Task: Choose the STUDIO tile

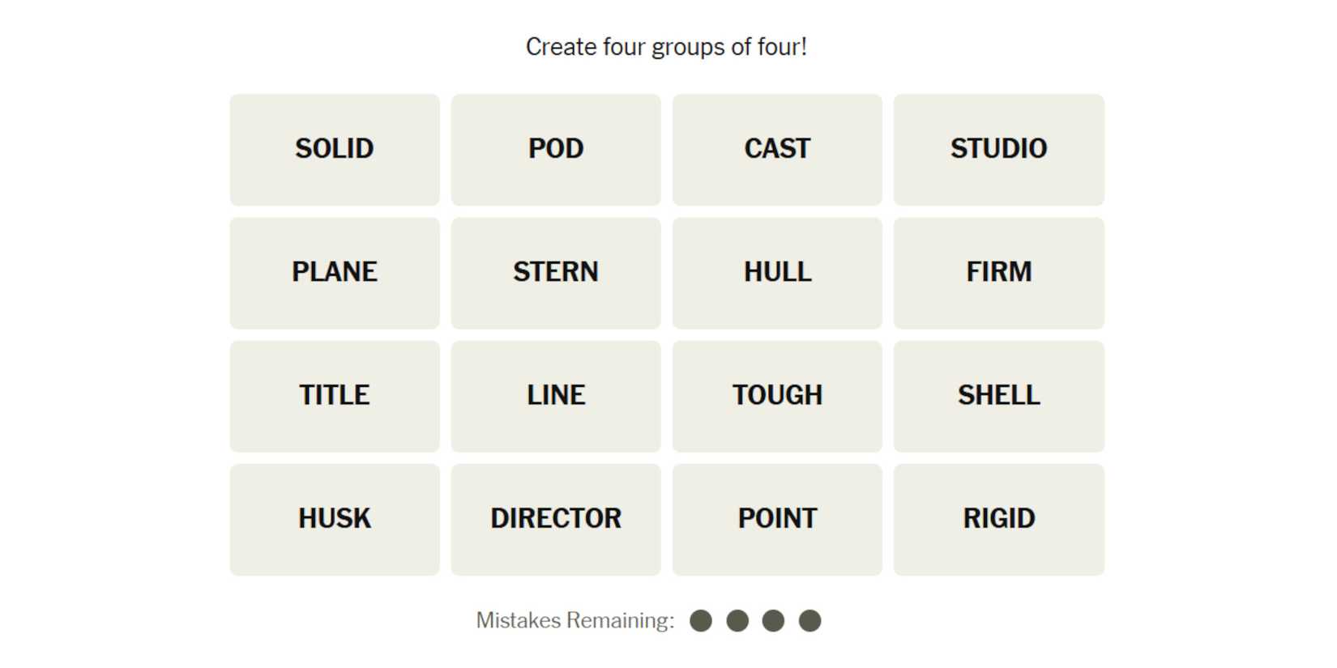Action: (998, 150)
